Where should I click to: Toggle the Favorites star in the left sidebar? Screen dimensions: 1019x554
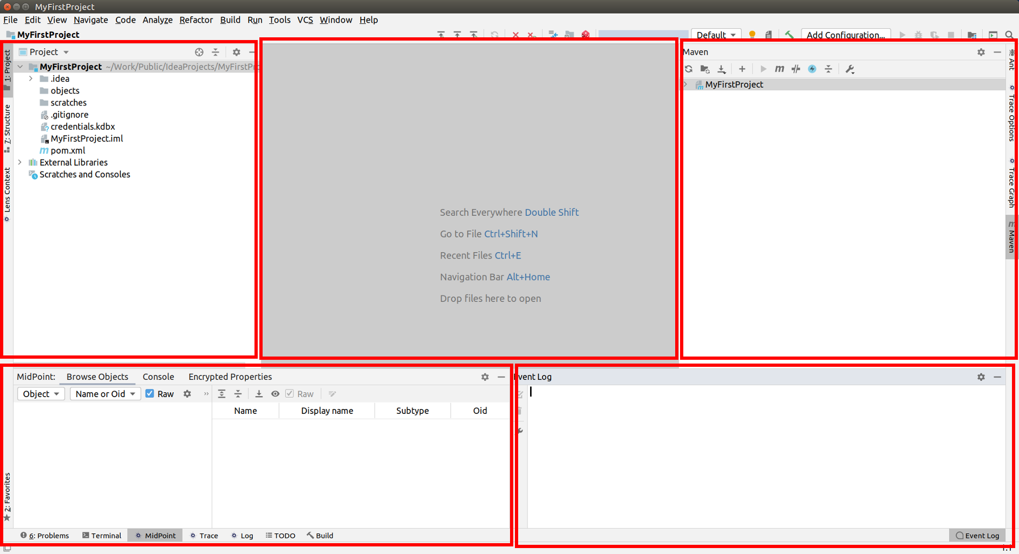[x=7, y=518]
